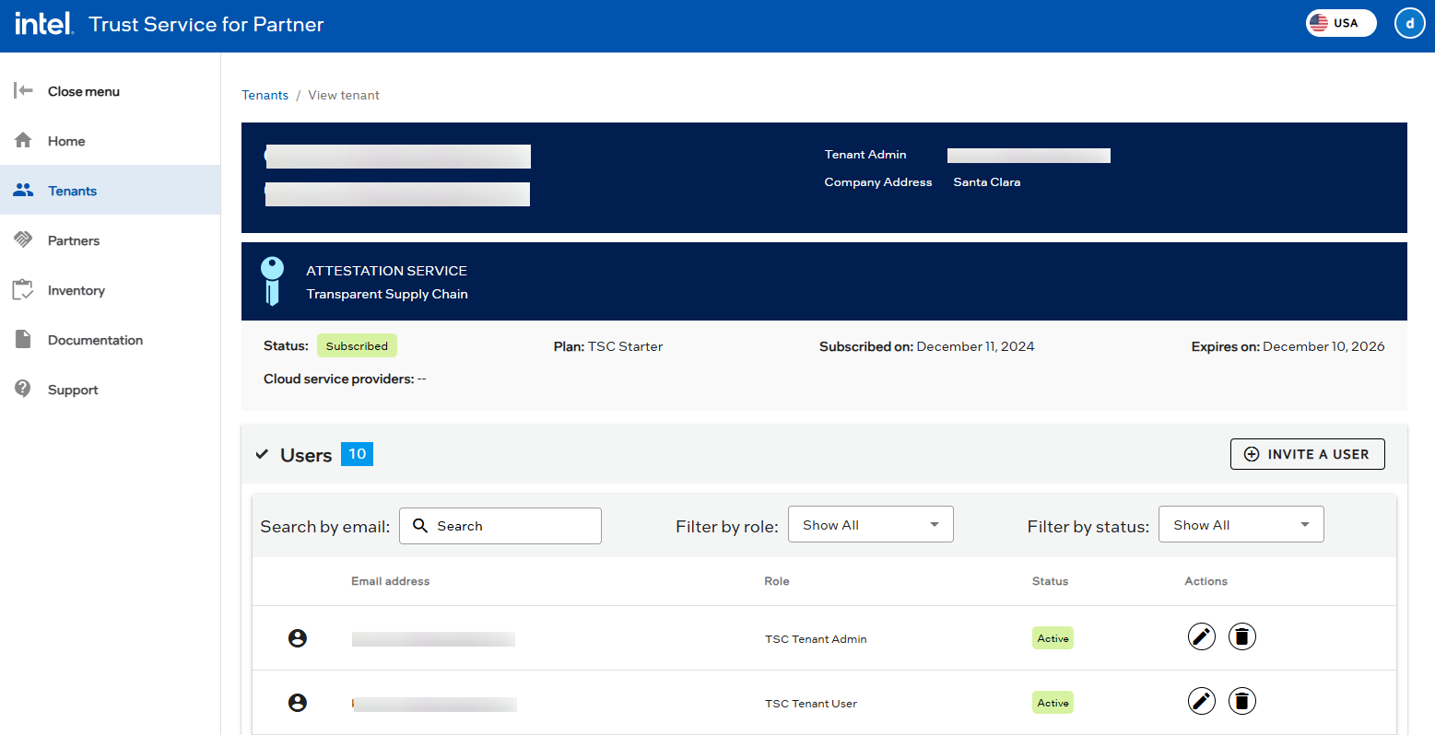Image resolution: width=1435 pixels, height=735 pixels.
Task: Focus the Search by email field
Action: (500, 526)
